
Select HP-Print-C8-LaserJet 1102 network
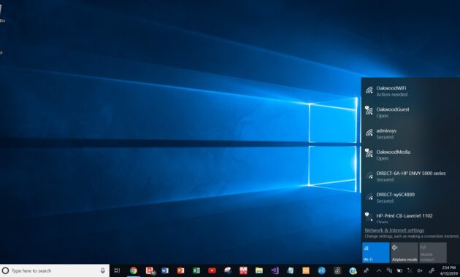tap(410, 217)
